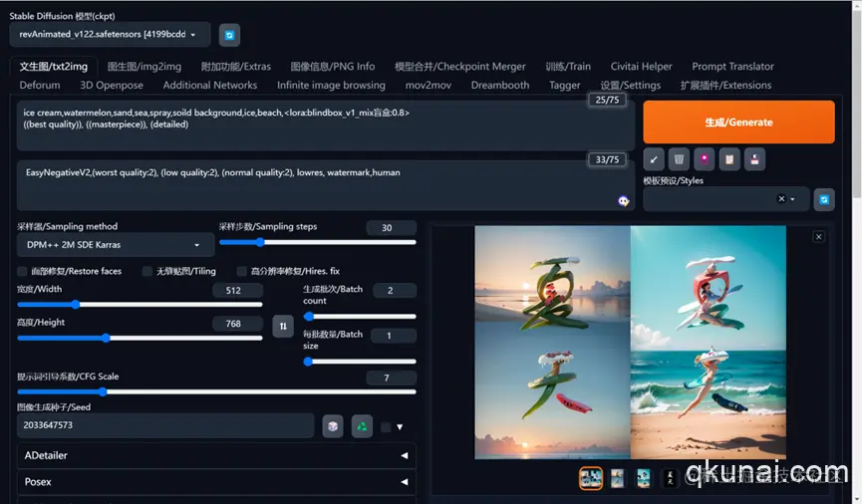Clear the prompt with the trash icon
The width and height of the screenshot is (862, 504).
click(679, 159)
